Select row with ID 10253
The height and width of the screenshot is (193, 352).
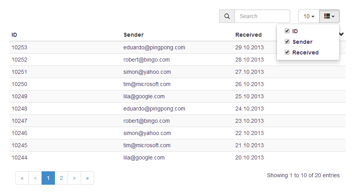point(19,47)
